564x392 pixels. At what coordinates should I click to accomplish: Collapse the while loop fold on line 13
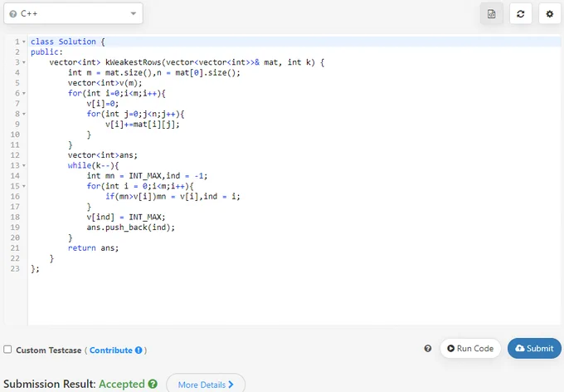(x=24, y=165)
